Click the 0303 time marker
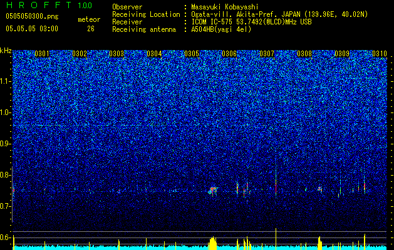 [117, 54]
